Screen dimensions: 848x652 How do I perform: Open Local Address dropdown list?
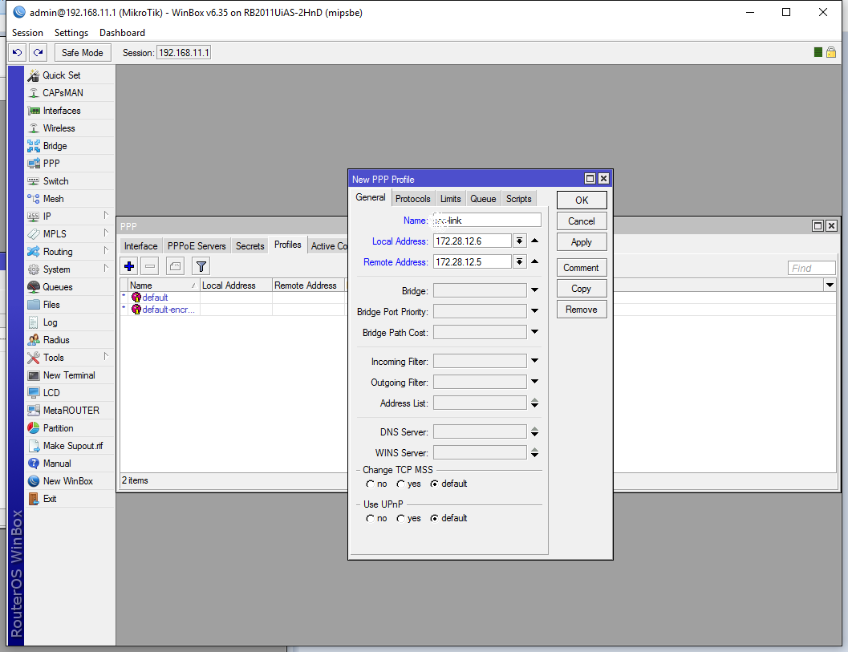pyautogui.click(x=519, y=241)
